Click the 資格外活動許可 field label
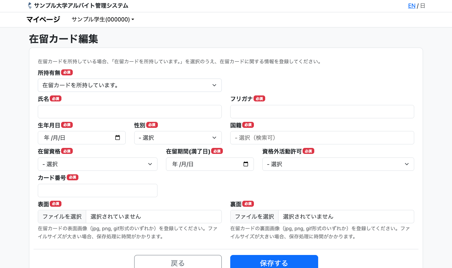This screenshot has height=268, width=452. point(282,151)
